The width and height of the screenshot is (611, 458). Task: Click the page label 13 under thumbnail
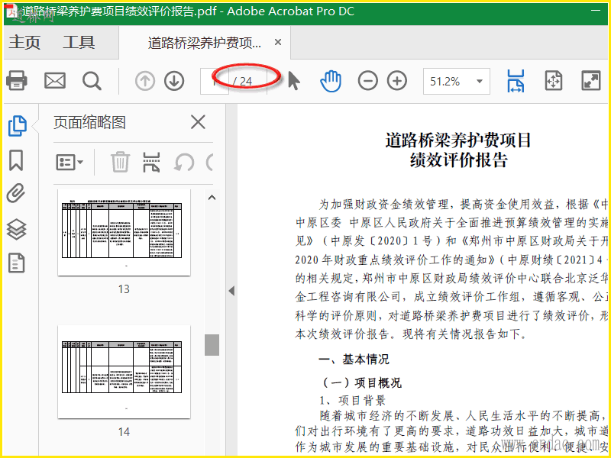(x=124, y=289)
